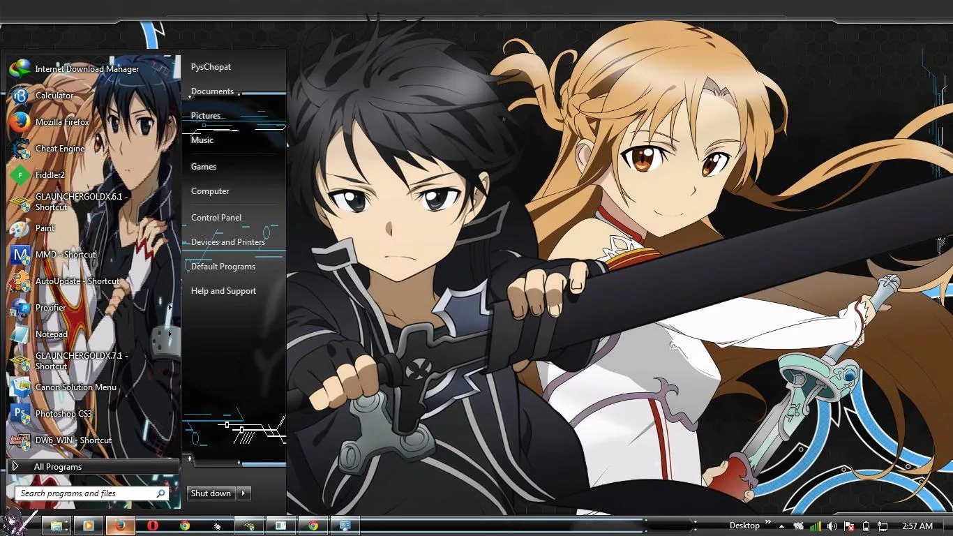Launch Calculator from the Start menu
The image size is (953, 536).
93,96
